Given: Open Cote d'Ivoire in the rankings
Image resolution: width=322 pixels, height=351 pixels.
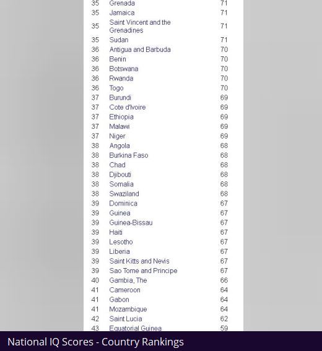Looking at the screenshot, I should coord(127,107).
